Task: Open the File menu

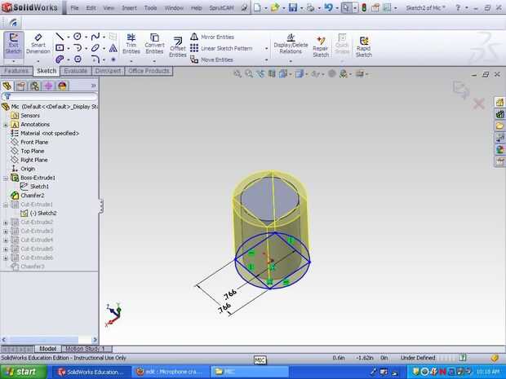Action: (x=74, y=7)
